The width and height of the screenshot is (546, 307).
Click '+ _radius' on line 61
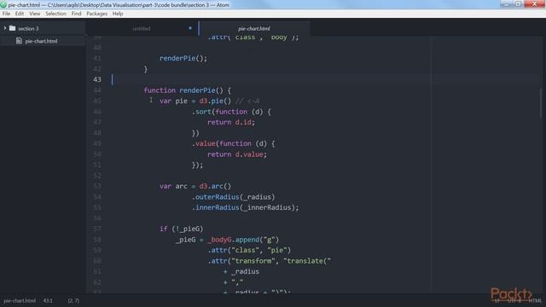coord(241,271)
